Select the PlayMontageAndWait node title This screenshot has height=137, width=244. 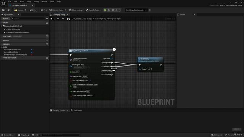(x=80, y=51)
